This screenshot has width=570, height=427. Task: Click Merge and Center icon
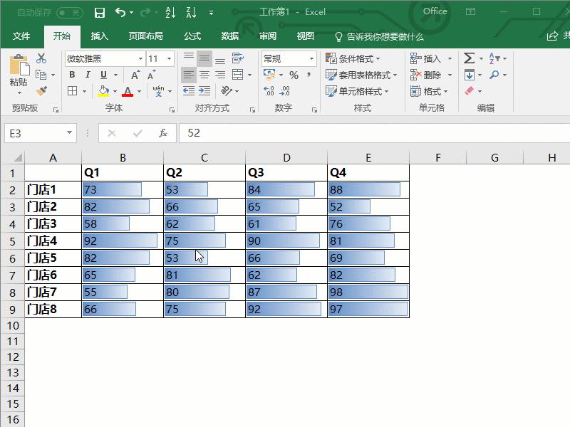(238, 75)
